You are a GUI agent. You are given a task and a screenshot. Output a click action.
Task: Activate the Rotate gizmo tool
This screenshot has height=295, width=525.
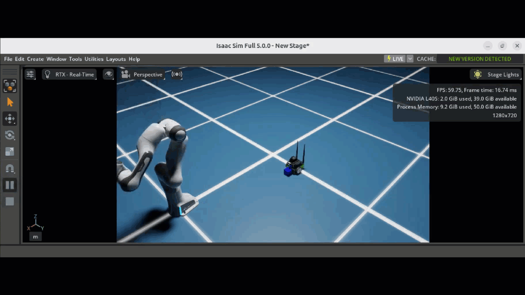click(x=10, y=135)
